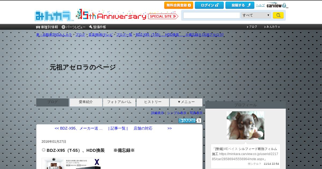Open みんカラ＋ link in nav bar

(272, 27)
